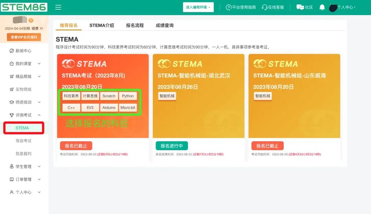Open 实物商城 menu item
This screenshot has width=371, height=214.
click(x=23, y=89)
